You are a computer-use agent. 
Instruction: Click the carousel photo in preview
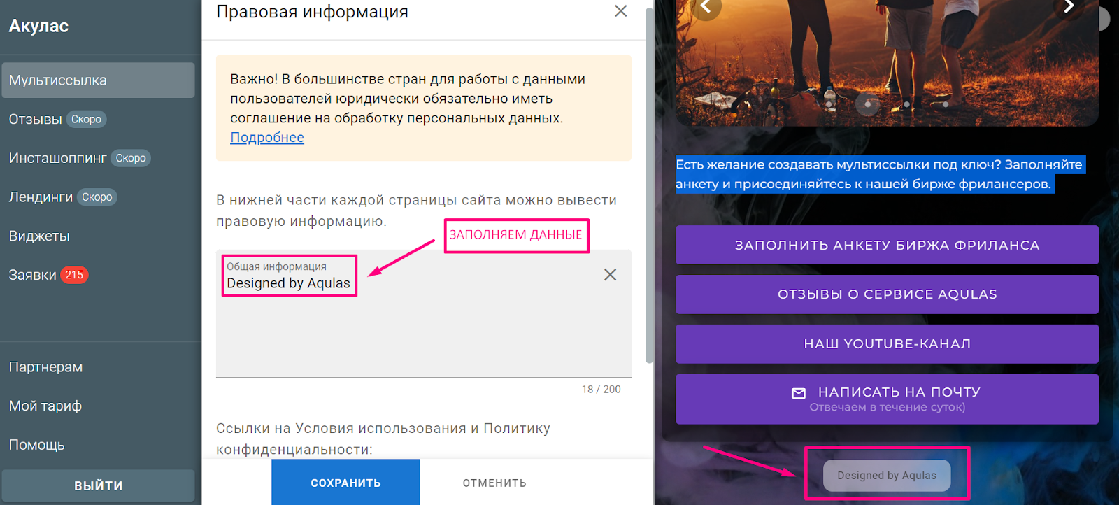(887, 63)
